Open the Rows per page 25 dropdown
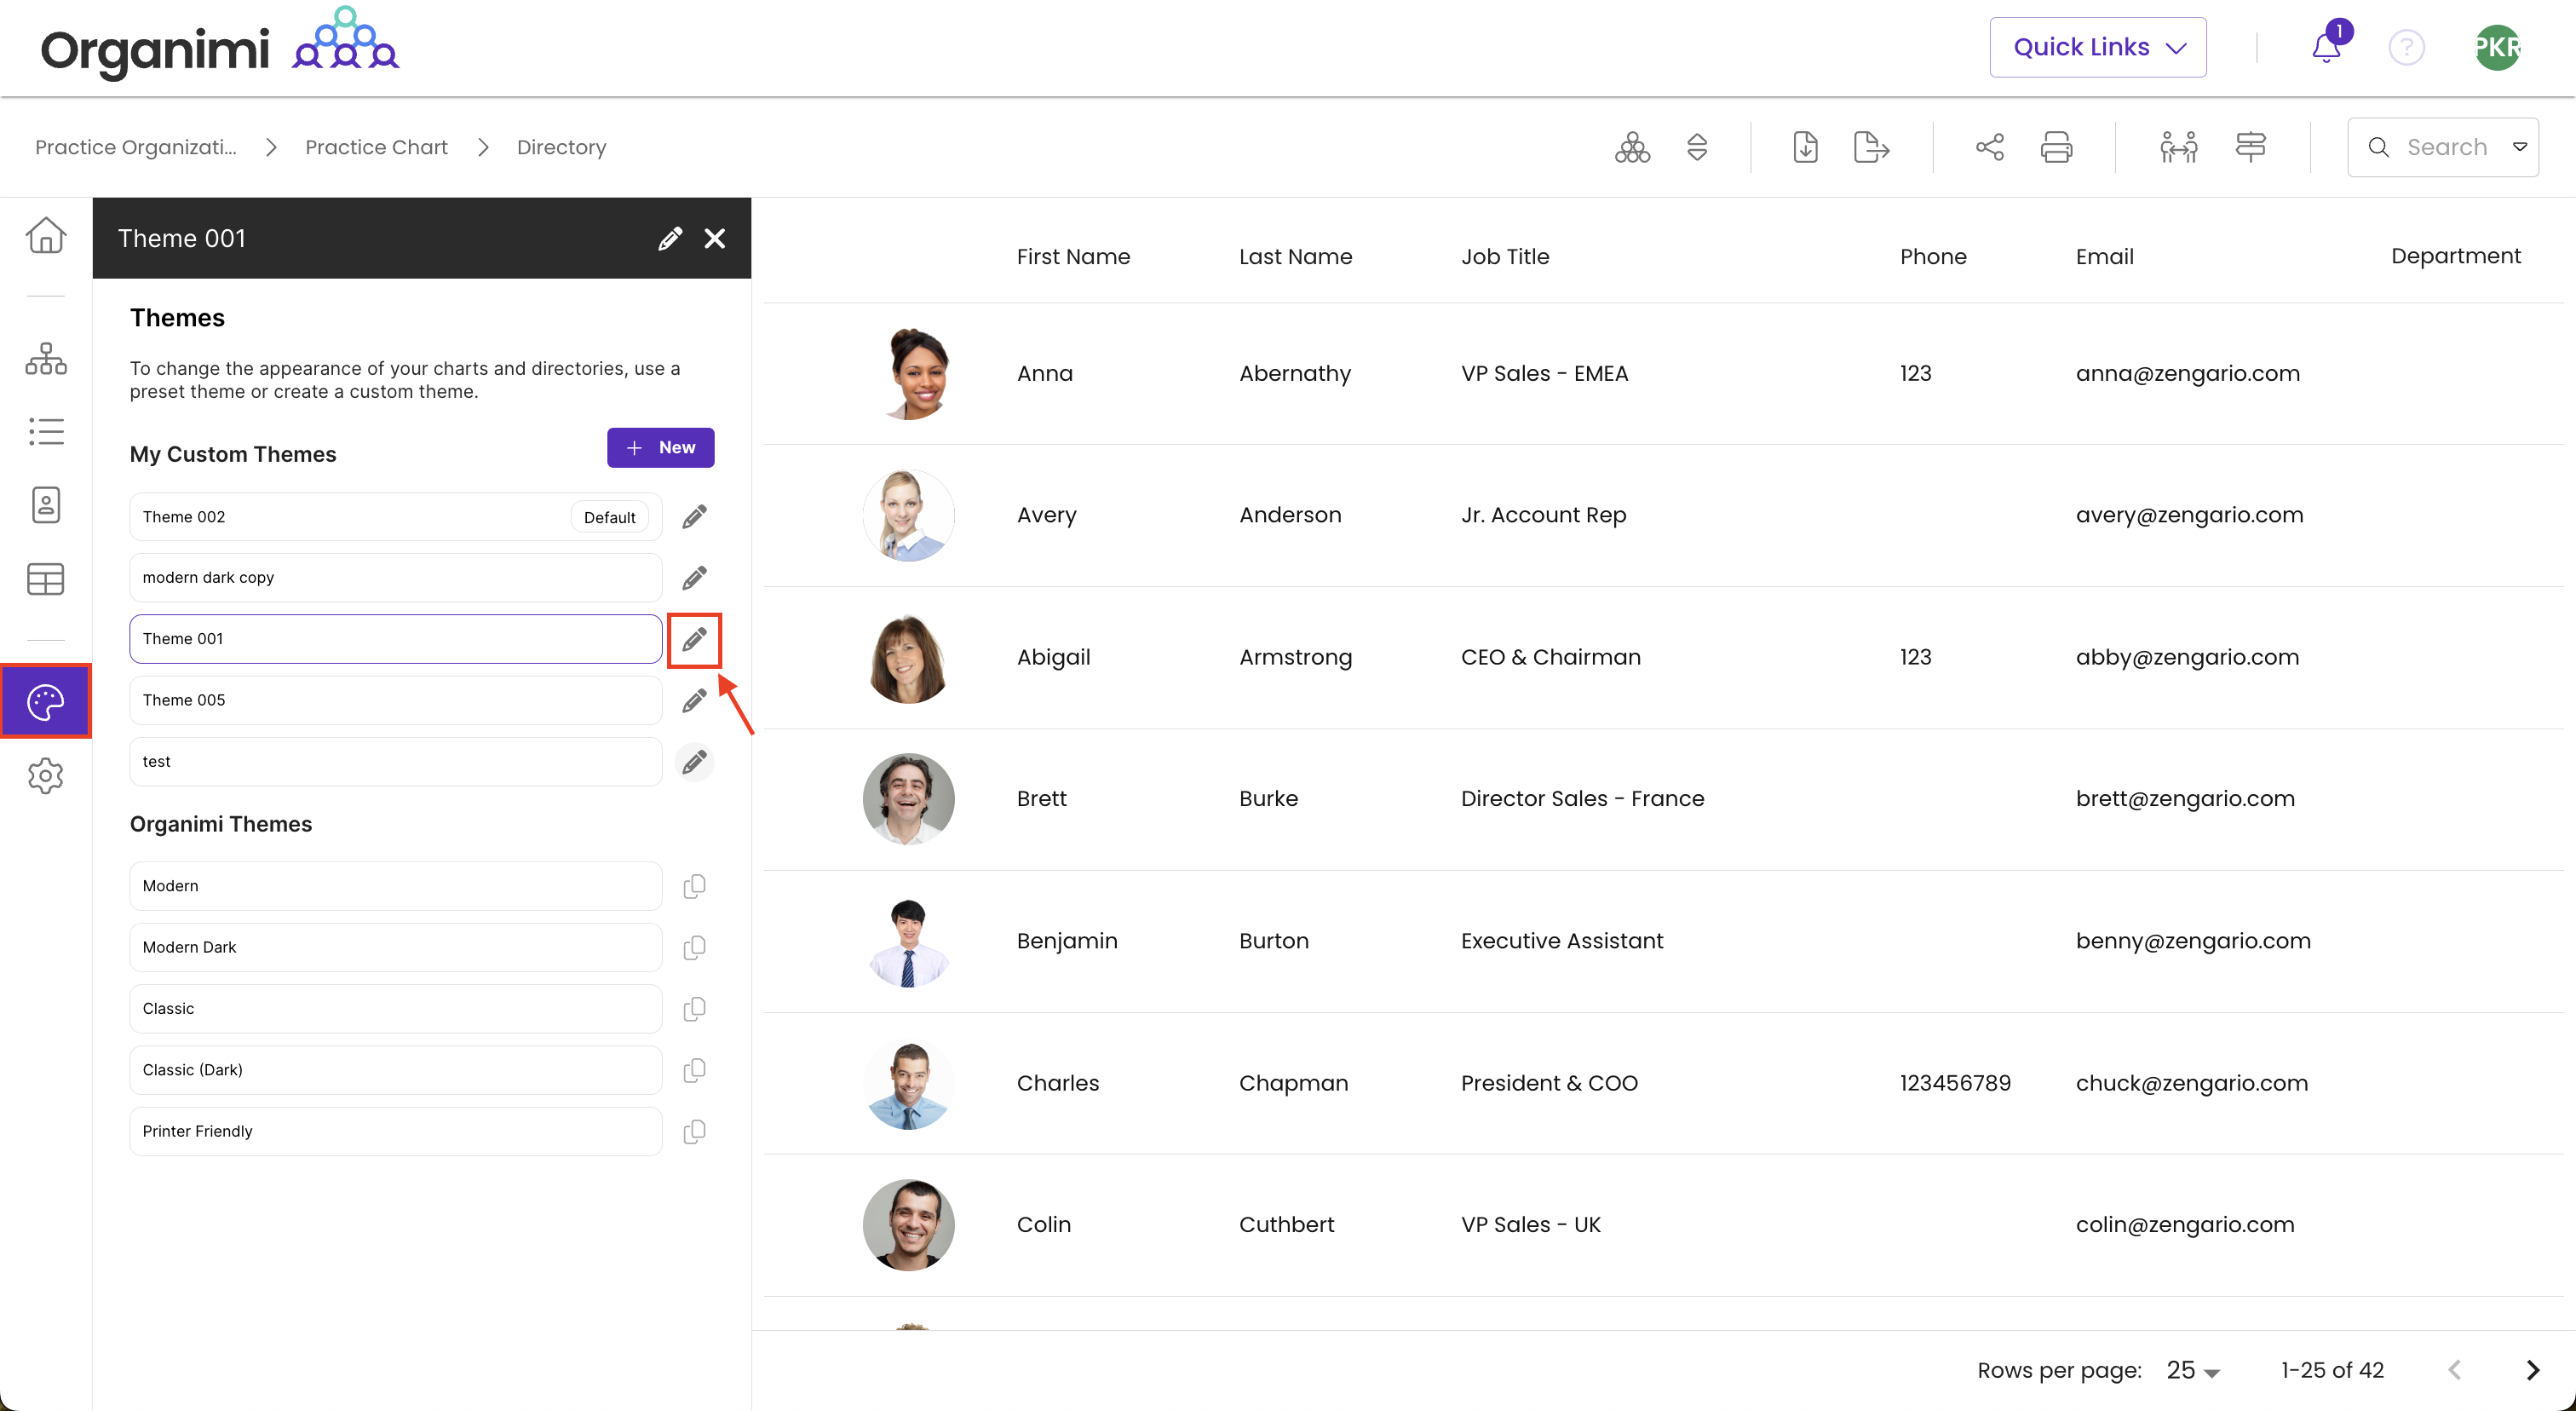This screenshot has height=1411, width=2576. (x=2193, y=1370)
